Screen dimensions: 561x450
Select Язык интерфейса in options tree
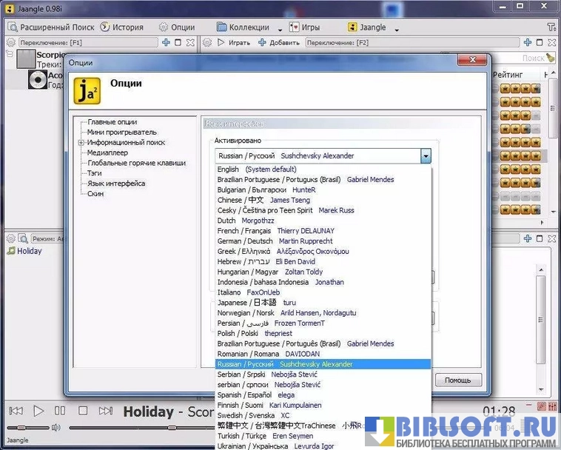point(116,184)
